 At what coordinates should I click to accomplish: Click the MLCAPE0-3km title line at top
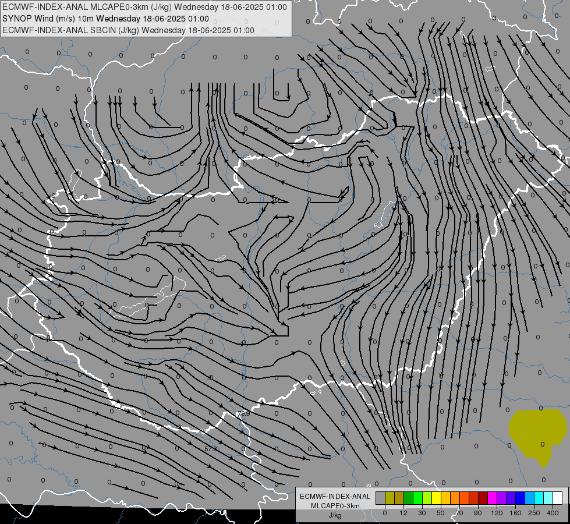click(144, 7)
